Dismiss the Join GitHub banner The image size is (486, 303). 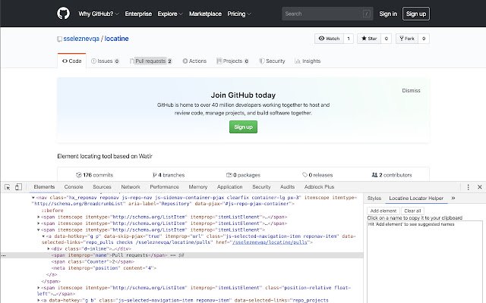pyautogui.click(x=411, y=91)
